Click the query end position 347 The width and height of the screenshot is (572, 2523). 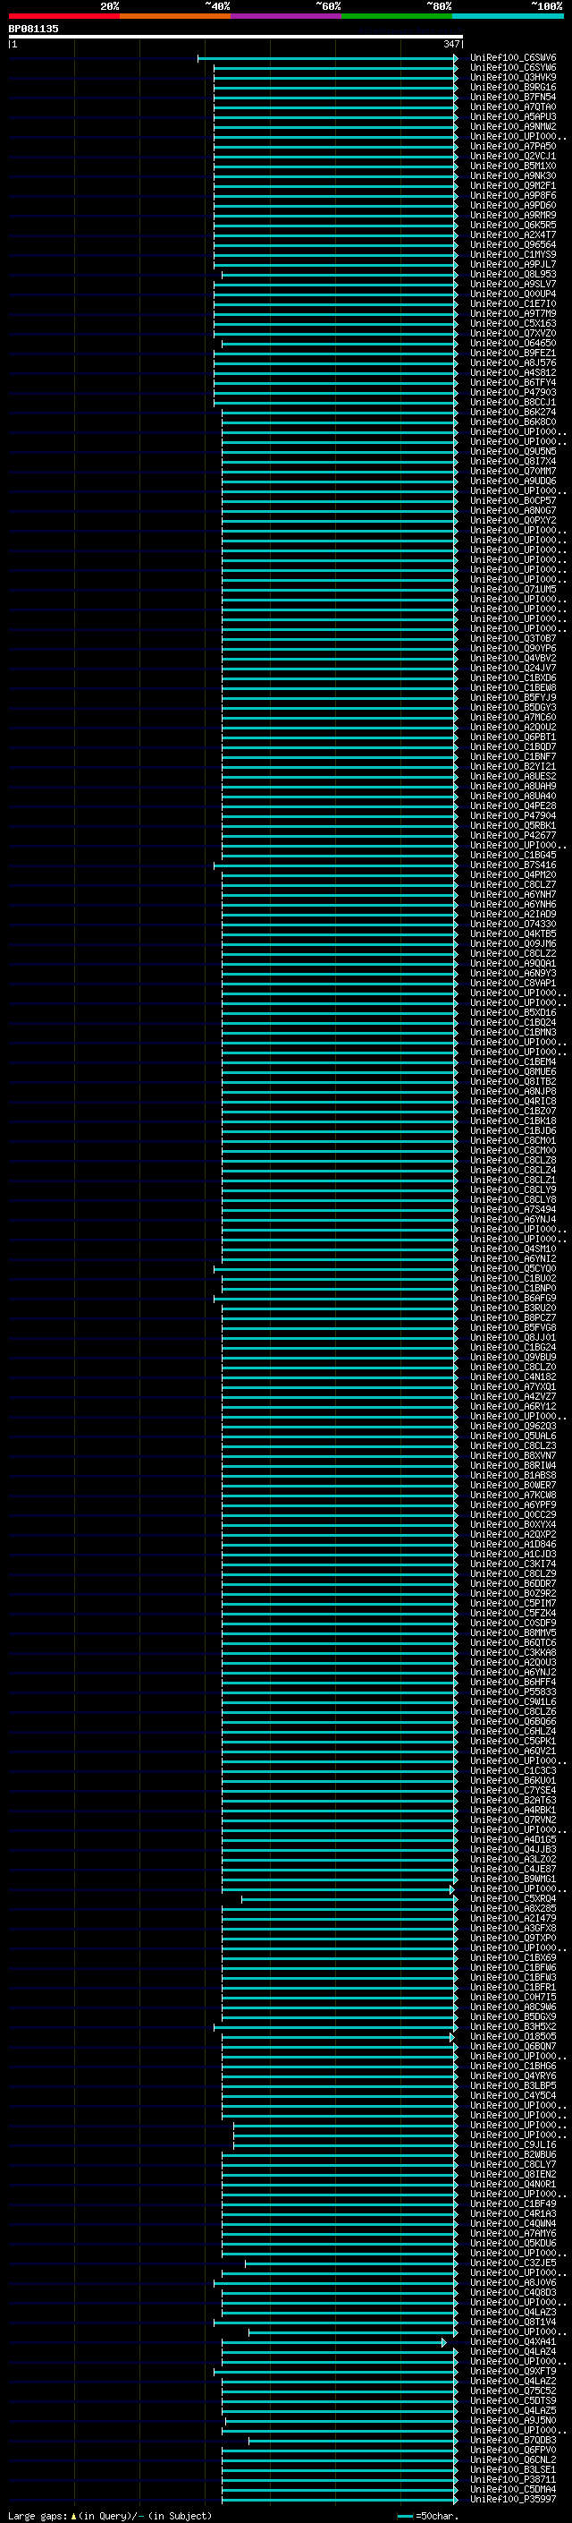450,44
